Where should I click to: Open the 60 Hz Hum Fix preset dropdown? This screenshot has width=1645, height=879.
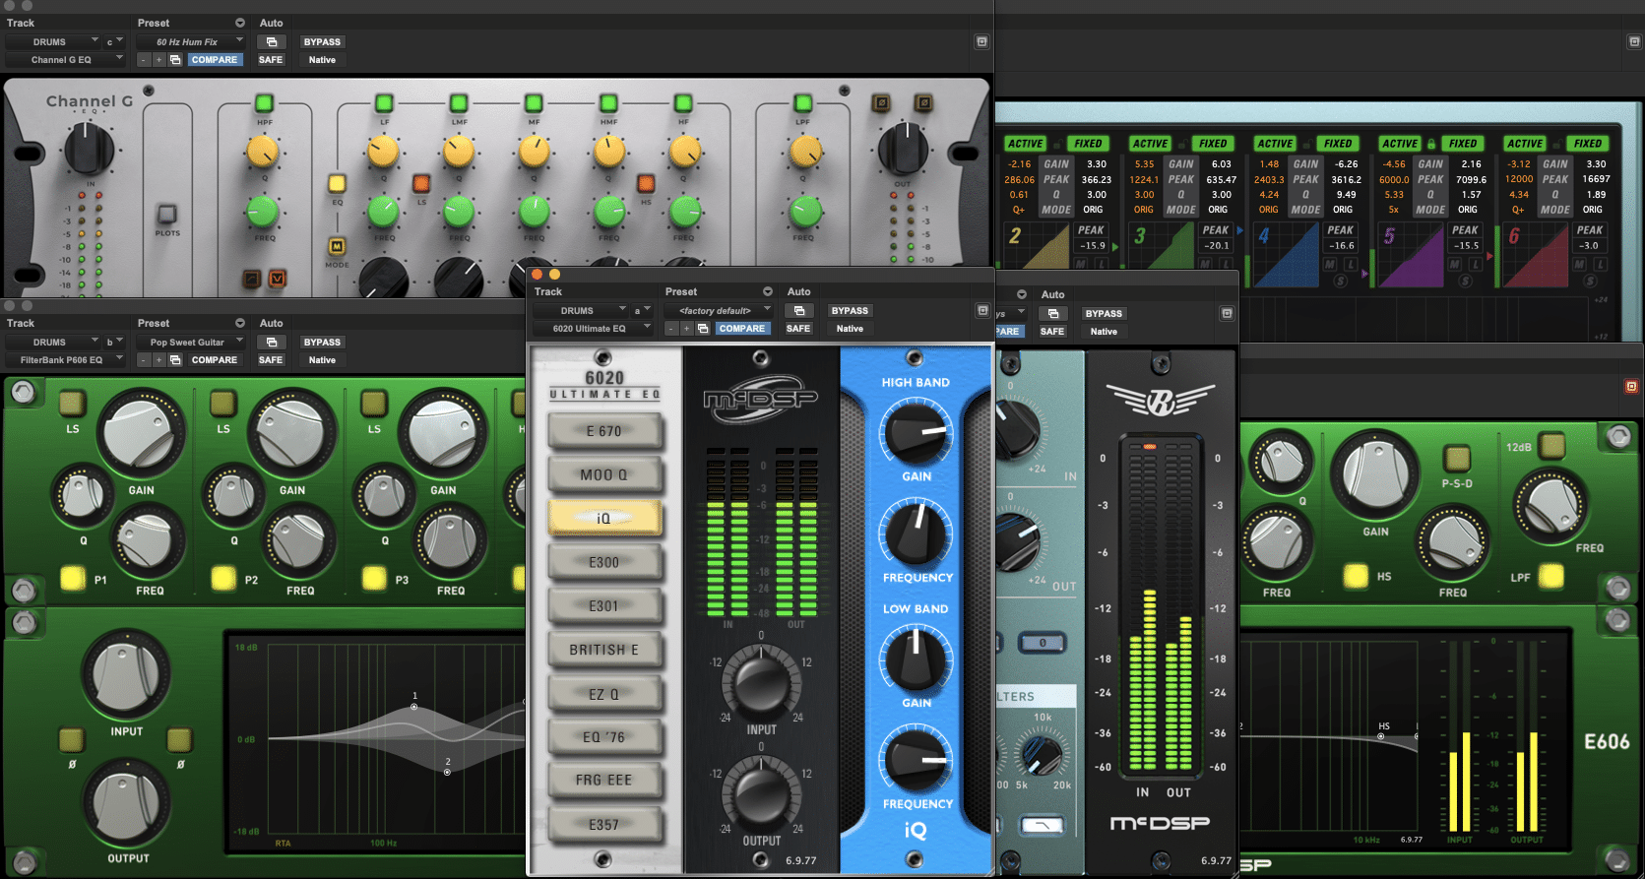tap(191, 41)
